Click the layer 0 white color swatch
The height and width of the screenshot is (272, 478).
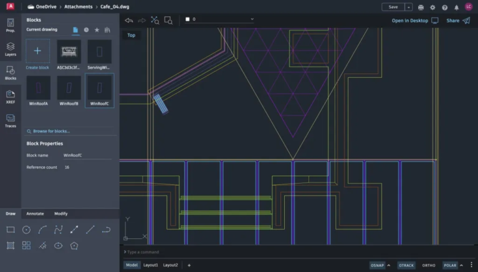point(188,19)
